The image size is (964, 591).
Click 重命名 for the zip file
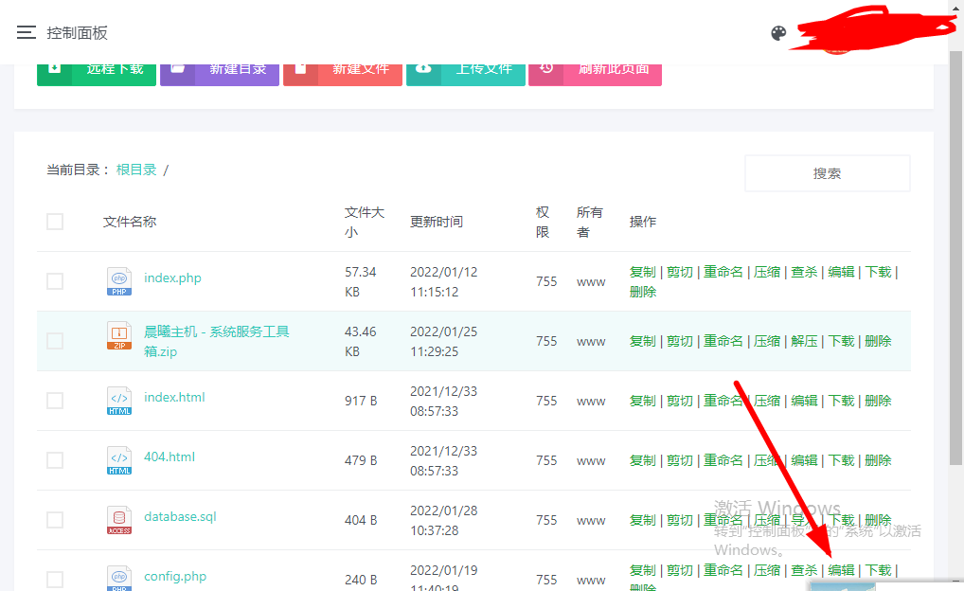tap(723, 341)
